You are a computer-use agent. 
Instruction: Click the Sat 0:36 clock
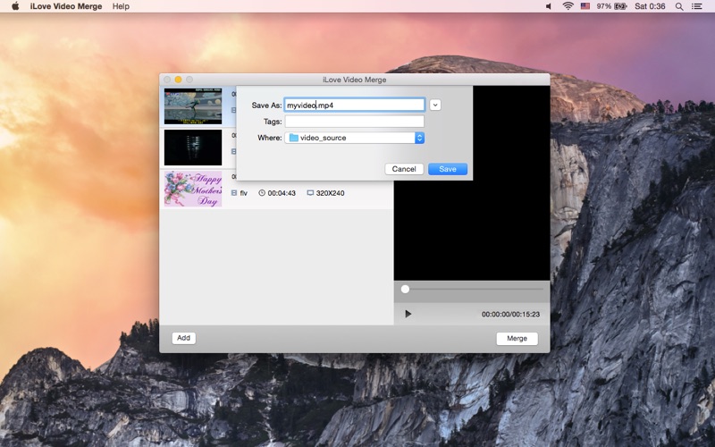coord(650,6)
